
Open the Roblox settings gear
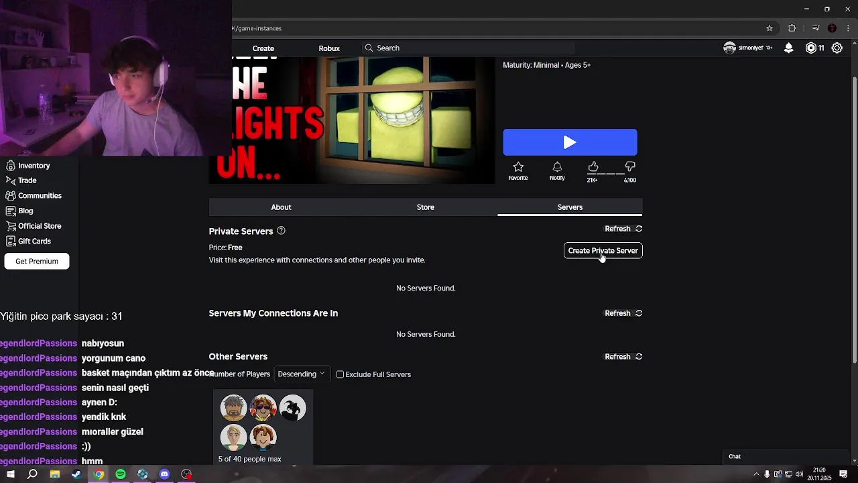pos(837,48)
